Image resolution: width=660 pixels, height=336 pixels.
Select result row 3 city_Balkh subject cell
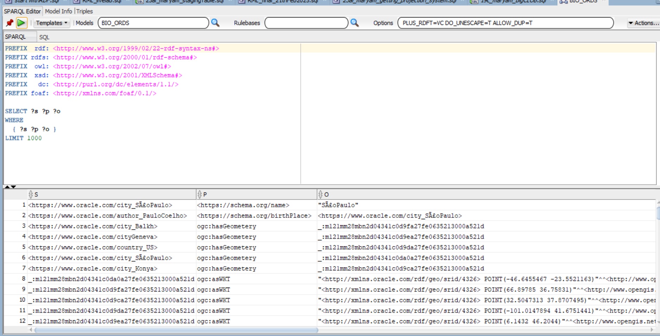point(93,226)
